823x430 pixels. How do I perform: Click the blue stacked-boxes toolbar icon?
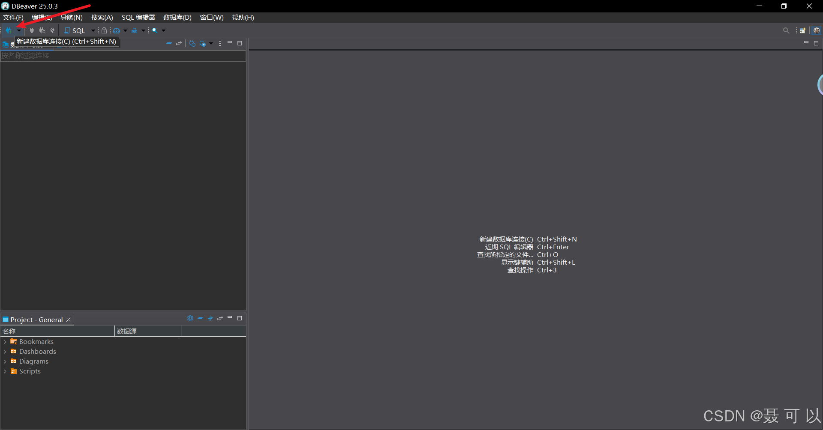[135, 30]
